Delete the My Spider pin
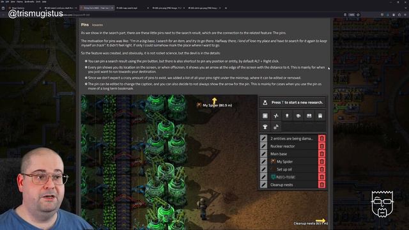This screenshot has height=230, width=409. [322, 162]
